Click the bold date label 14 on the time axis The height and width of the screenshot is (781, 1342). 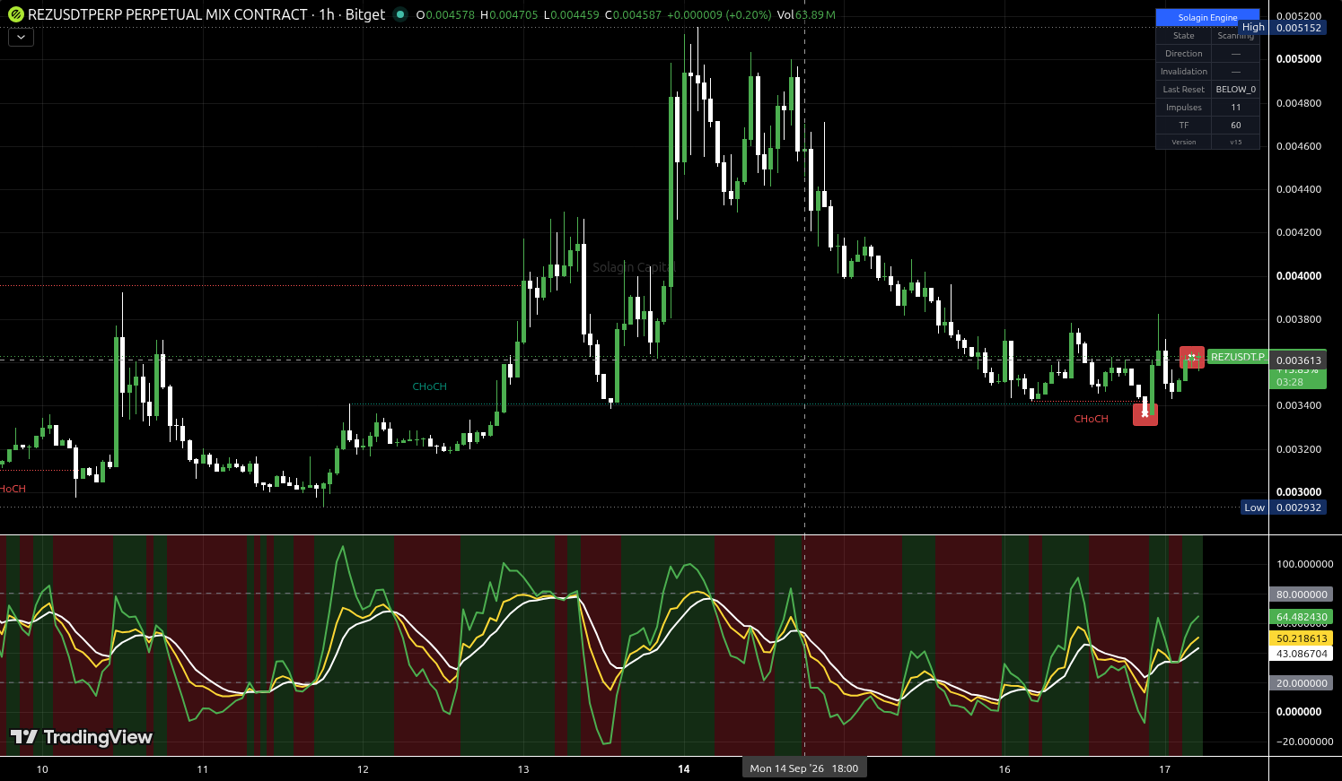pos(684,769)
